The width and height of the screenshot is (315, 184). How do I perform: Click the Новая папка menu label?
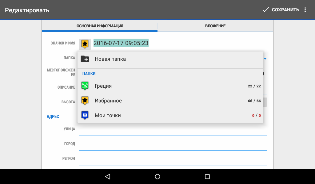[x=110, y=59]
